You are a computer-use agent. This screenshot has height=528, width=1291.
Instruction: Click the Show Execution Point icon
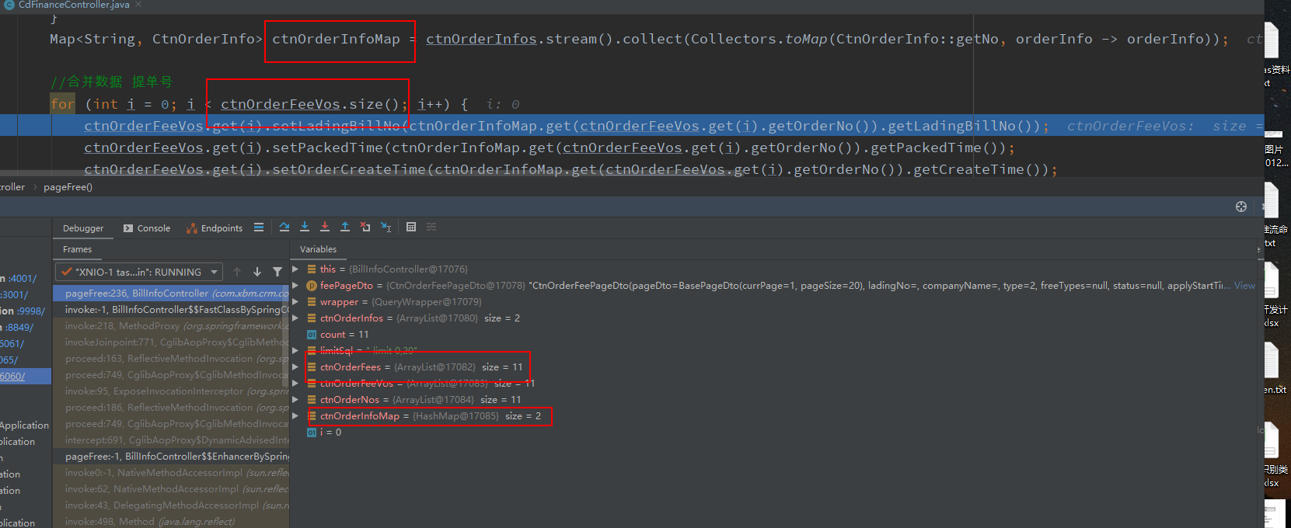pos(259,228)
